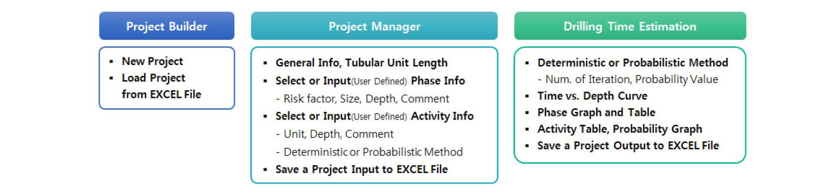Open the Project Manager header
This screenshot has width=824, height=194.
(x=374, y=26)
